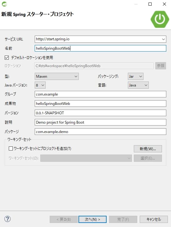Click the 完了(F) button
Screen dimensions: 171x227
tap(123, 219)
